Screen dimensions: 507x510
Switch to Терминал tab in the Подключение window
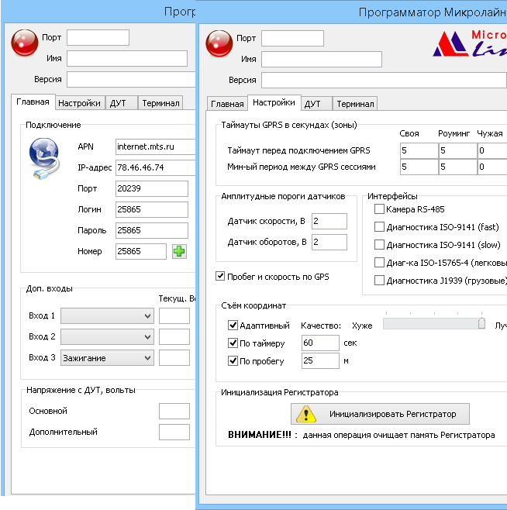coord(160,102)
